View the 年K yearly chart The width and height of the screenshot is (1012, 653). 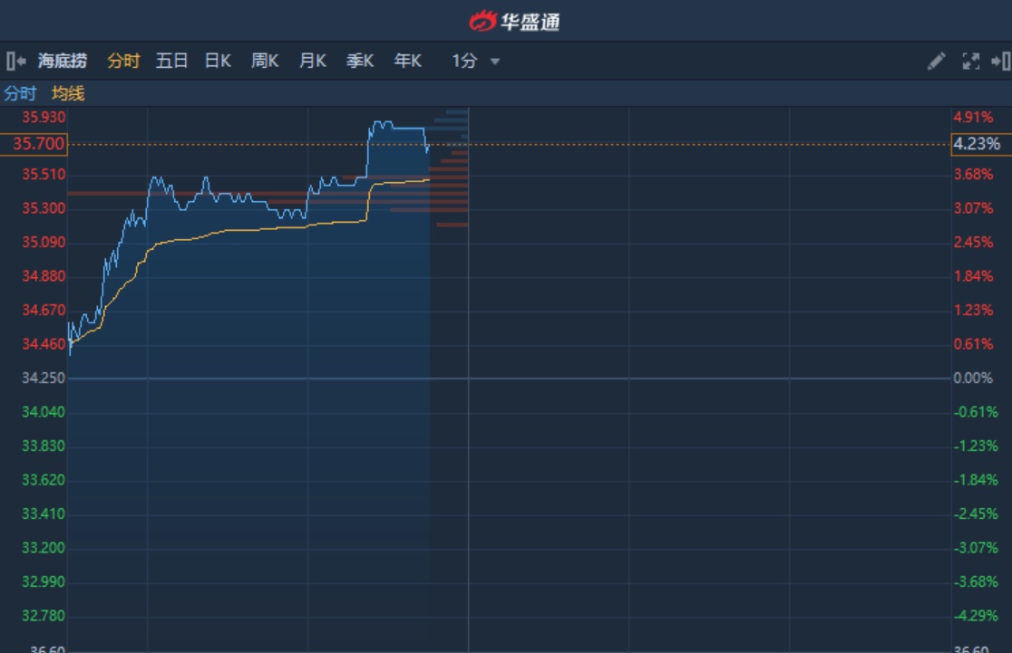[x=408, y=62]
